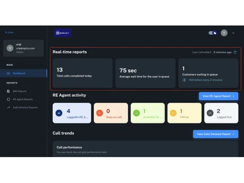Image resolution: width=244 pixels, height=183 pixels.
Task: Click the top-right V user avatar
Action: [x=224, y=33]
